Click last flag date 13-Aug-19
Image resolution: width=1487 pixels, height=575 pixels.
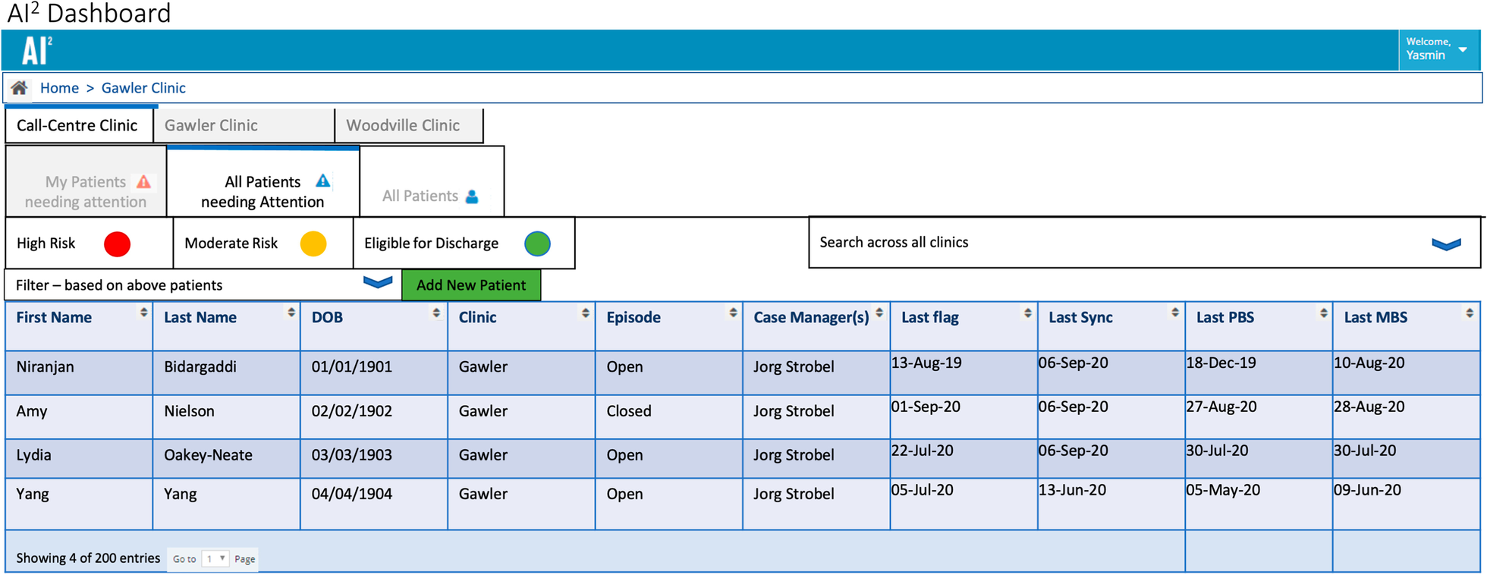pos(926,363)
